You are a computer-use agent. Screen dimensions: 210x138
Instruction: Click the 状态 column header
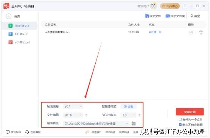[152, 25]
